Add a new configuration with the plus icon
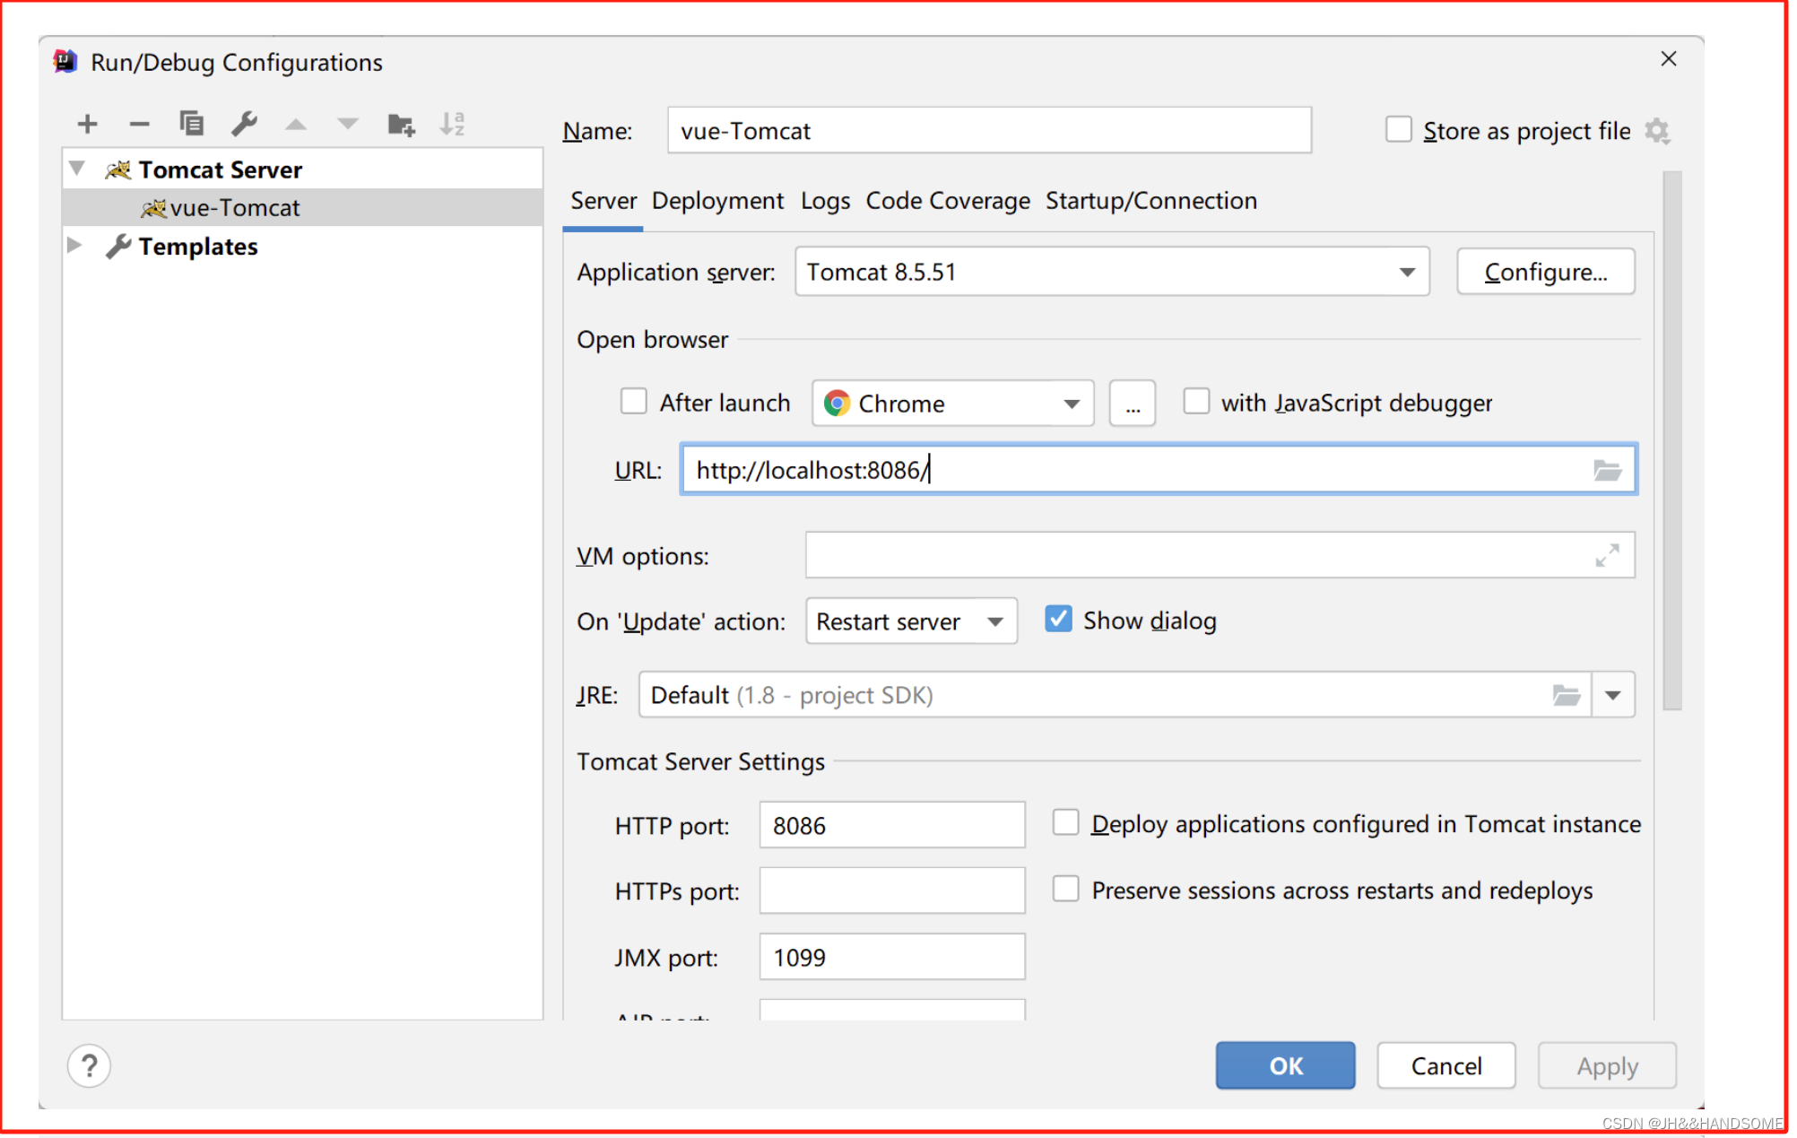 point(87,124)
